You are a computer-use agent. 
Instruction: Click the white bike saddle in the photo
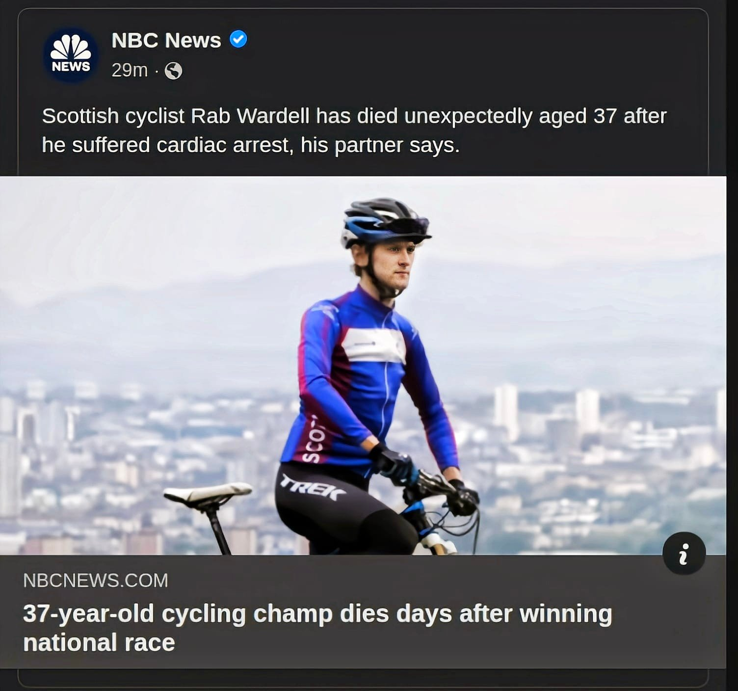coord(208,492)
